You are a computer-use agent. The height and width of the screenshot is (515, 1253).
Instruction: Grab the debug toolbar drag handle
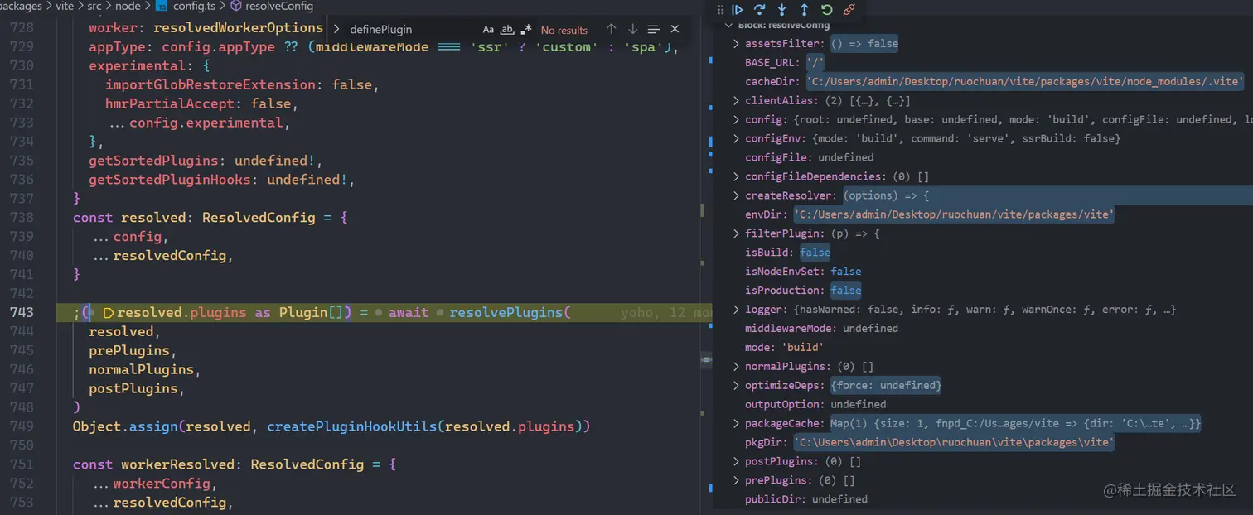[x=719, y=10]
